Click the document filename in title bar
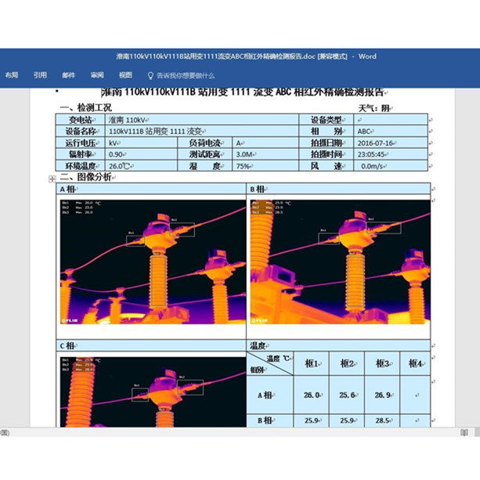 (x=215, y=56)
